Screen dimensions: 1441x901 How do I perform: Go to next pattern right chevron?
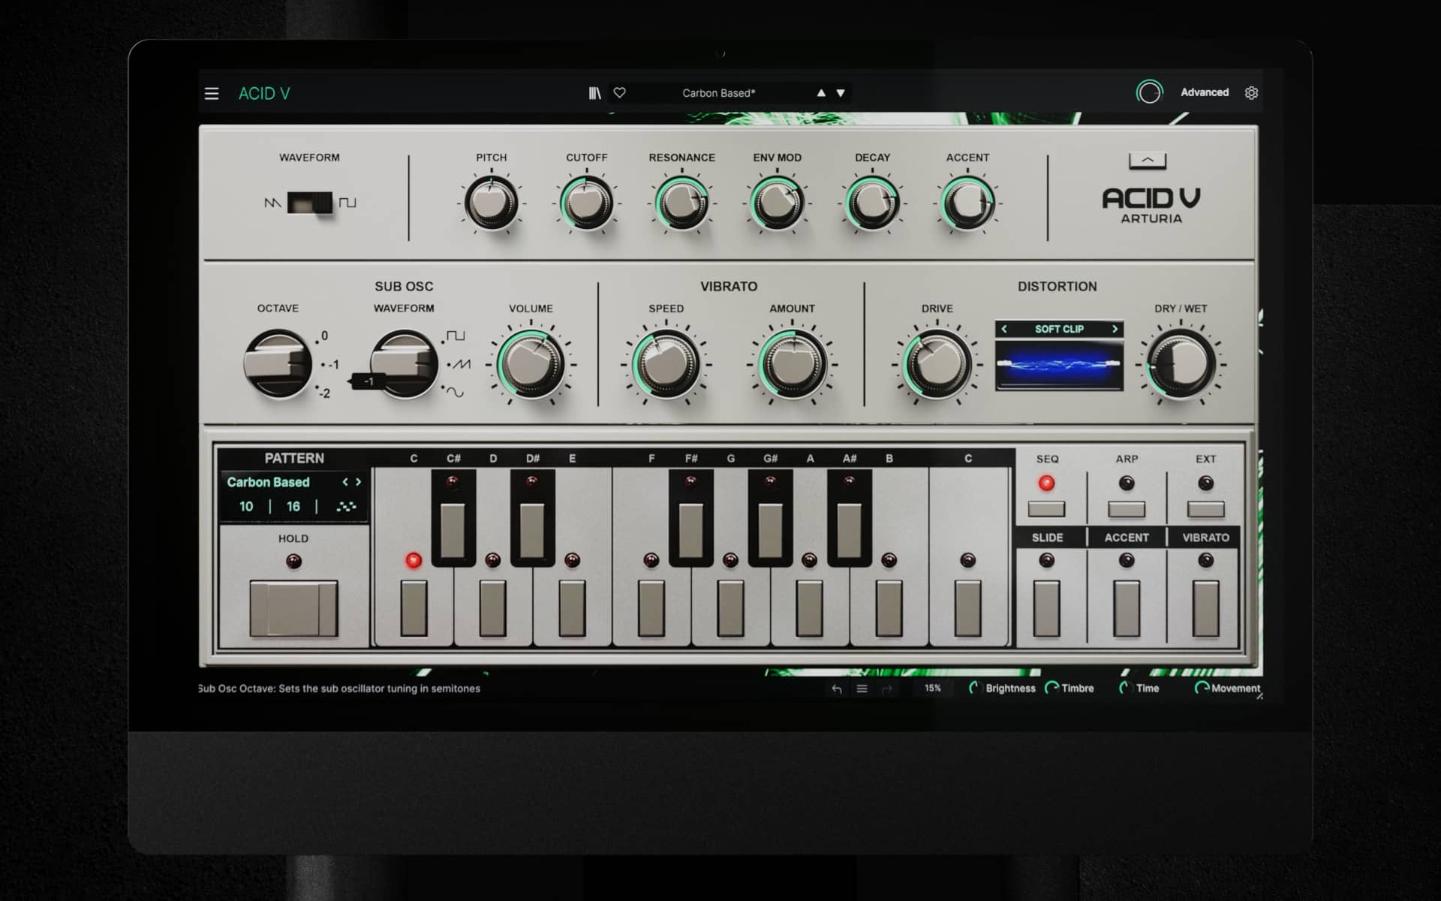coord(358,482)
